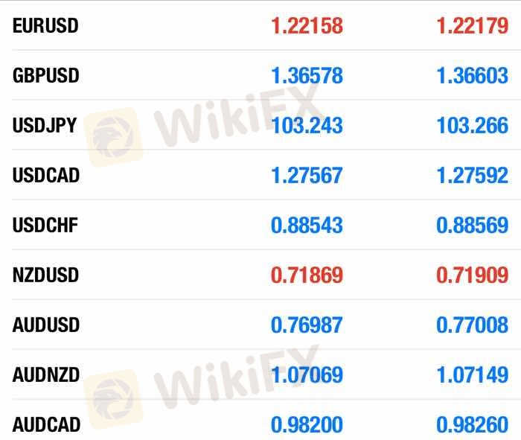Tap USDCHF bid price 0.88543
The image size is (521, 440).
pyautogui.click(x=307, y=226)
